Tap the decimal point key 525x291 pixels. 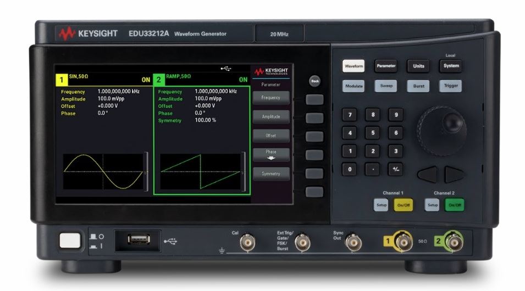pyautogui.click(x=373, y=169)
